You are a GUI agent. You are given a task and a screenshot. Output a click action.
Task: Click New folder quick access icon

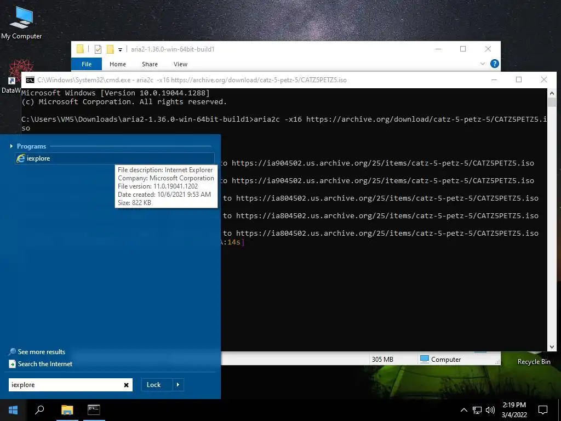[x=110, y=49]
